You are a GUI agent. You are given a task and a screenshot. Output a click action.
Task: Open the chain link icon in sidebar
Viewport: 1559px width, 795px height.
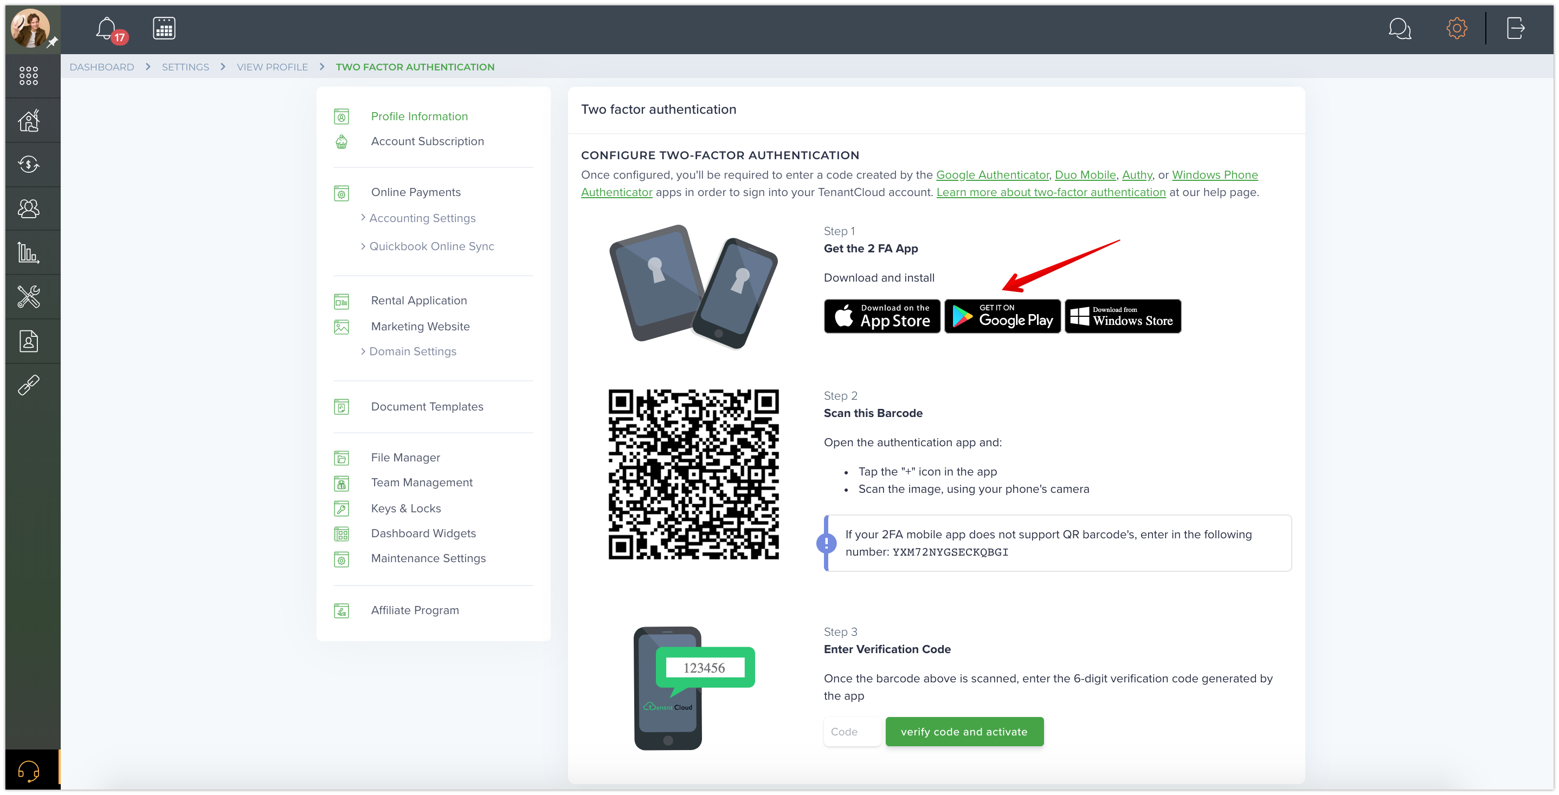pos(28,385)
